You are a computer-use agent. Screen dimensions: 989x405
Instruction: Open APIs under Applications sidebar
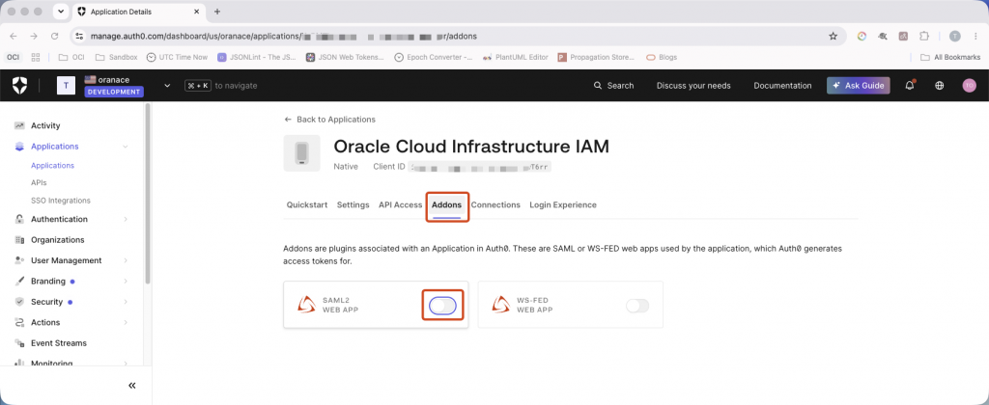tap(39, 182)
